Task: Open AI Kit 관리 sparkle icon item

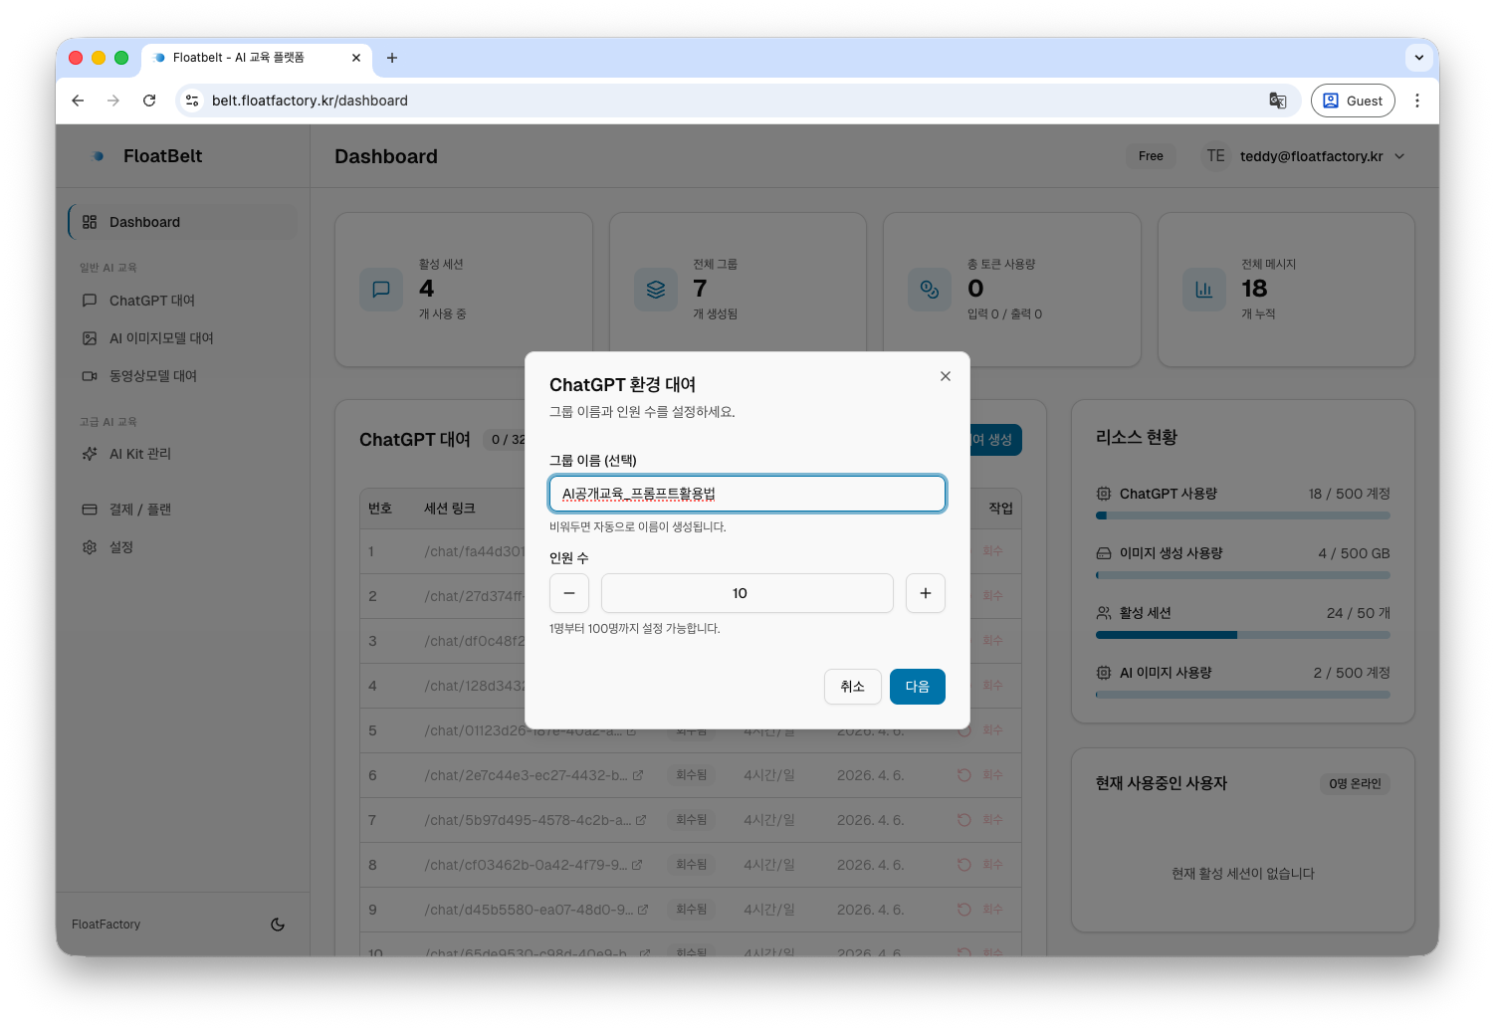Action: [x=139, y=454]
